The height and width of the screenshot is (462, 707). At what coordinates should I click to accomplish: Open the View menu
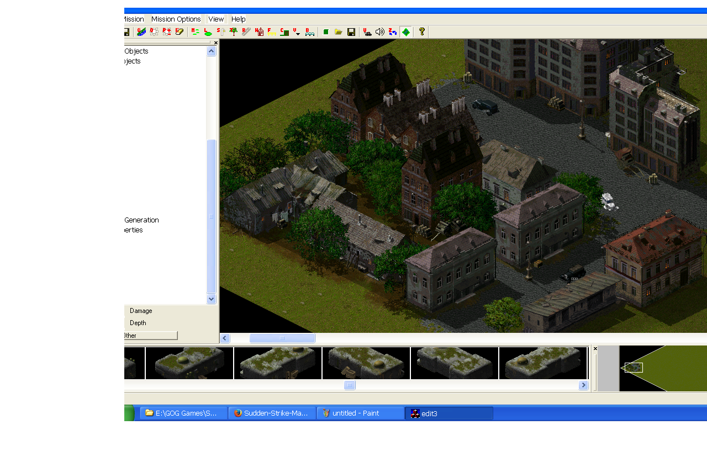(216, 19)
